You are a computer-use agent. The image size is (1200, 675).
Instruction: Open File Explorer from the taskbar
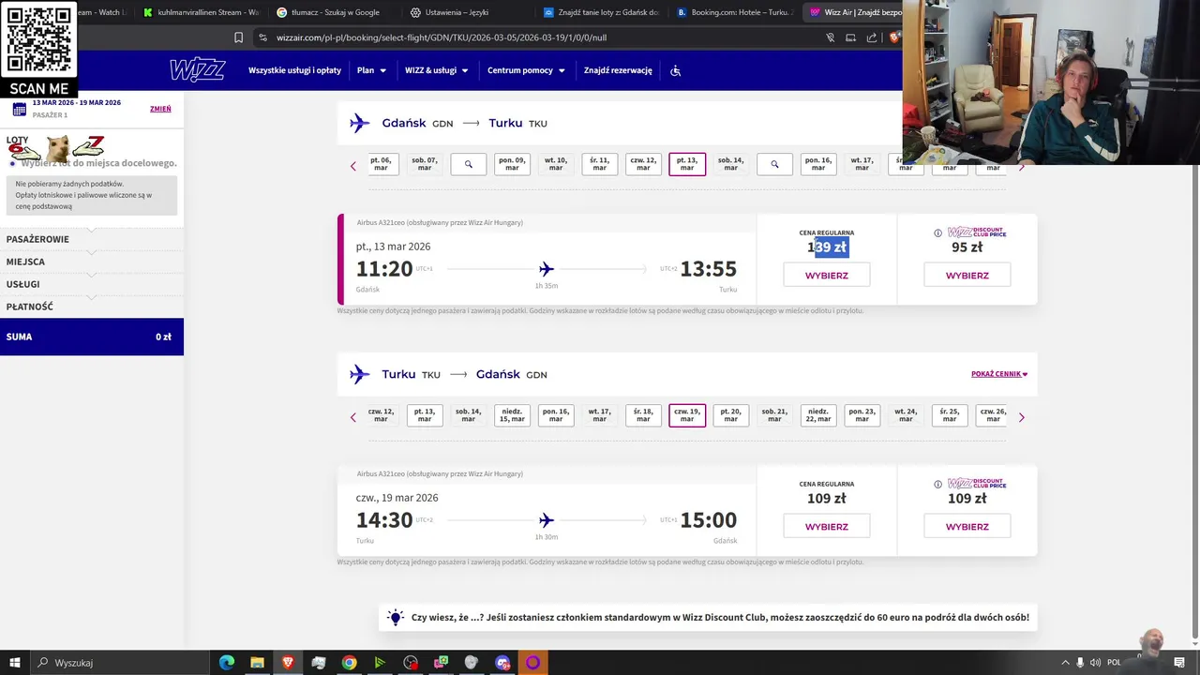tap(257, 663)
